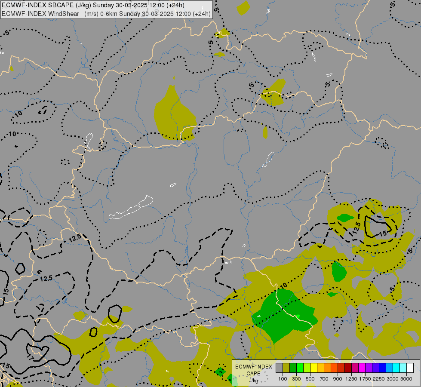Click the olive swatch in the CAPE legend
Screen dimensions: 421x387
click(286, 368)
